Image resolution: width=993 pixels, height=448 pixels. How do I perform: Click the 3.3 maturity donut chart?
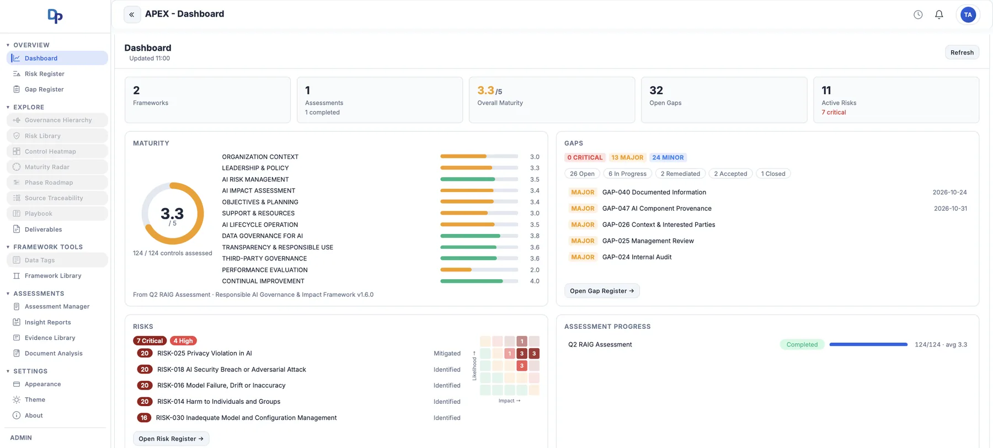173,214
